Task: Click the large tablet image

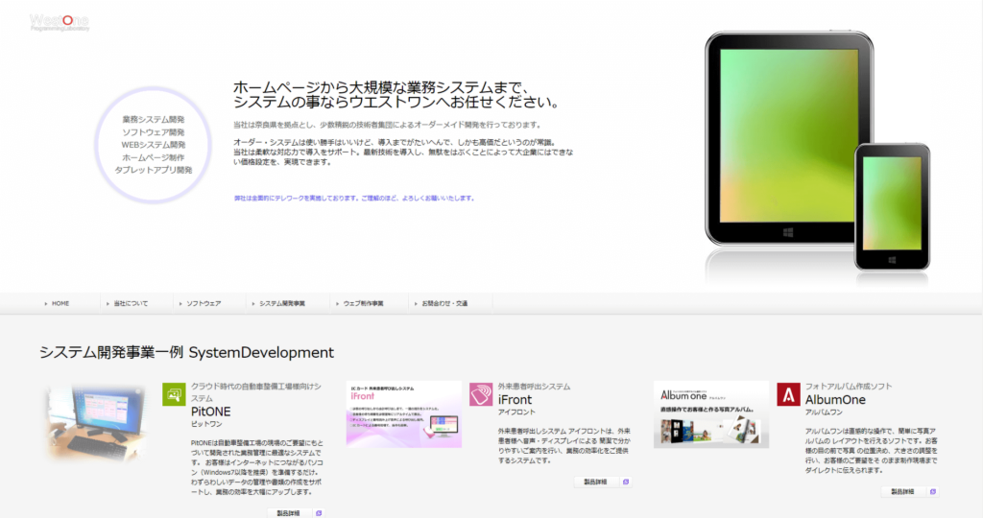Action: (x=789, y=138)
